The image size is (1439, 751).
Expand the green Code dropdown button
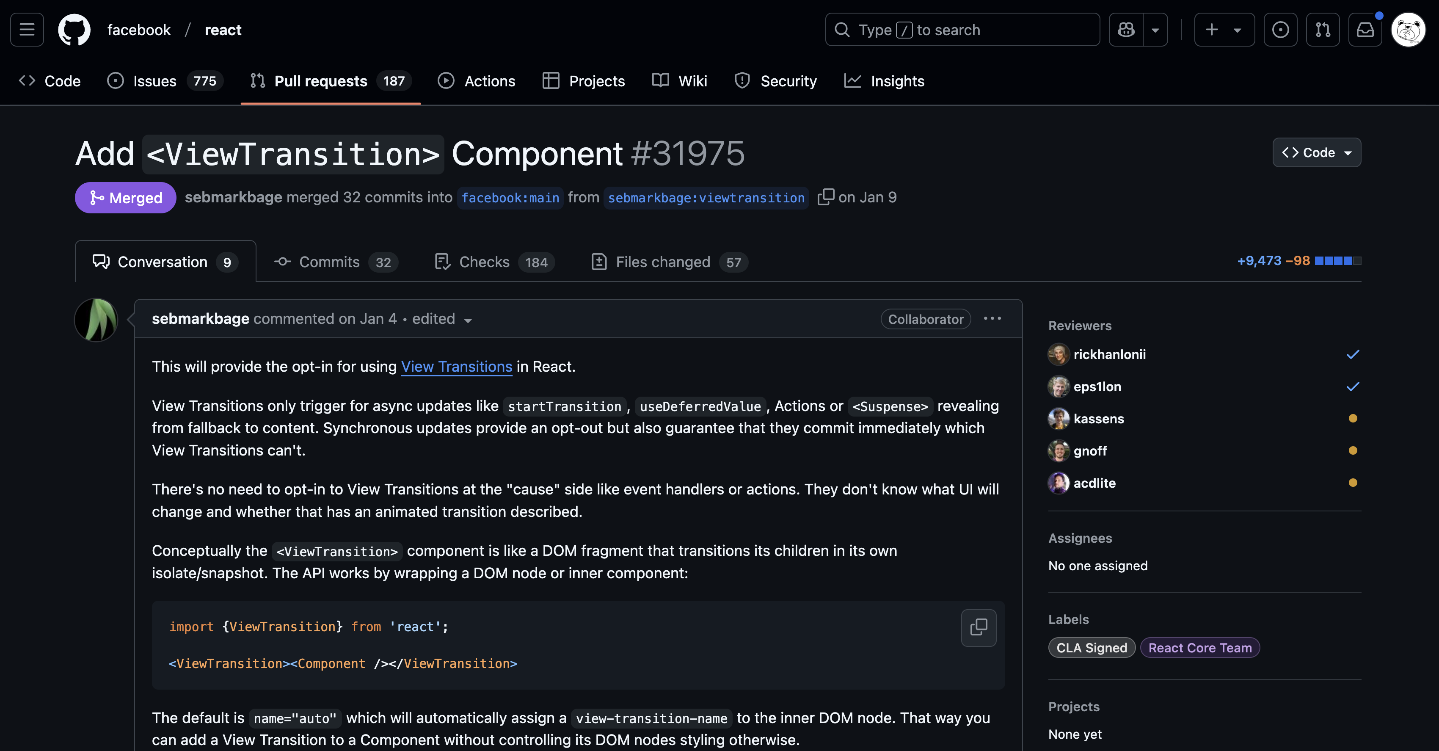[1317, 152]
